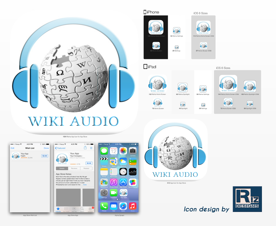
Task: Open Game Center
Action: click(133, 182)
